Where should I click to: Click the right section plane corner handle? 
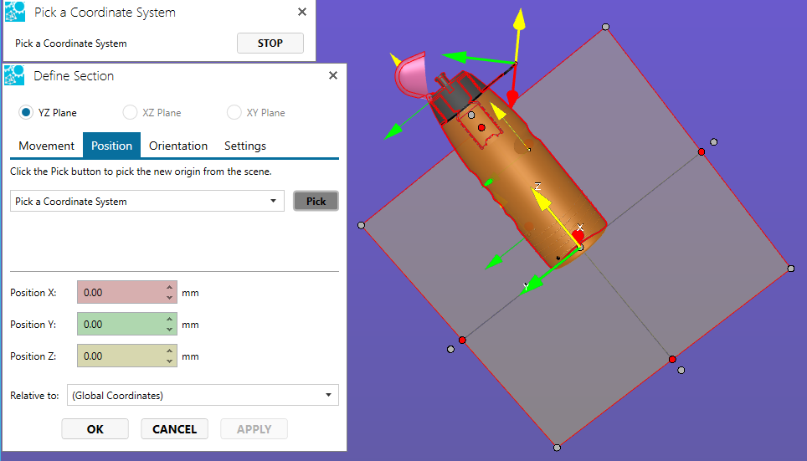tap(791, 269)
